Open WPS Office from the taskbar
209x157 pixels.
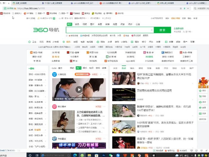(x=125, y=155)
